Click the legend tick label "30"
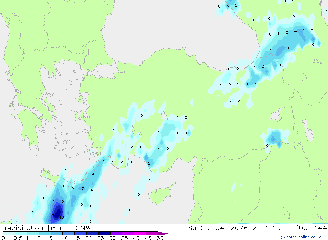The image size is (328, 240). 113,238
